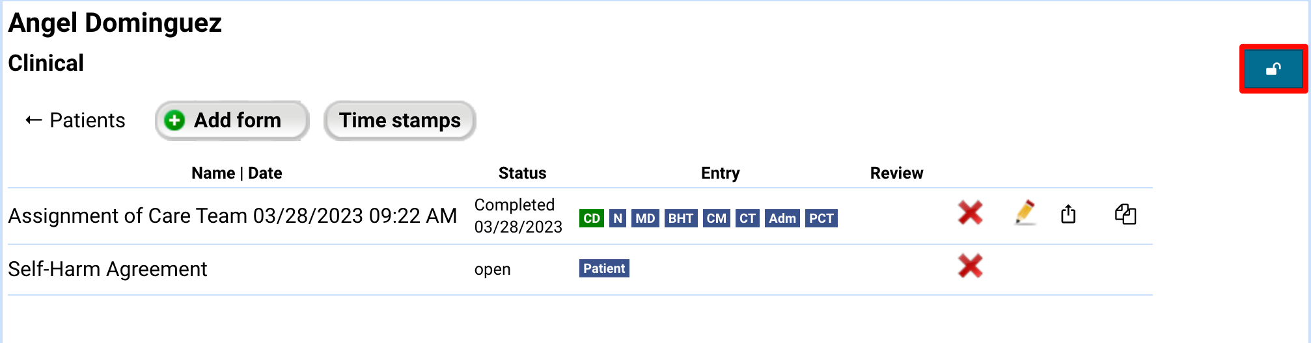Open the Time stamps view
This screenshot has height=343, width=1311.
click(400, 121)
